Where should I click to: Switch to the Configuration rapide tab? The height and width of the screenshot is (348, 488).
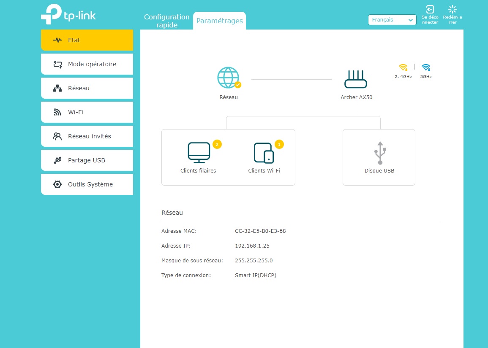(166, 21)
